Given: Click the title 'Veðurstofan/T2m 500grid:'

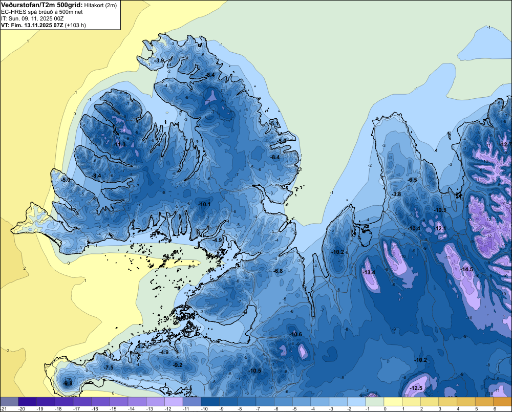Looking at the screenshot, I should (41, 5).
